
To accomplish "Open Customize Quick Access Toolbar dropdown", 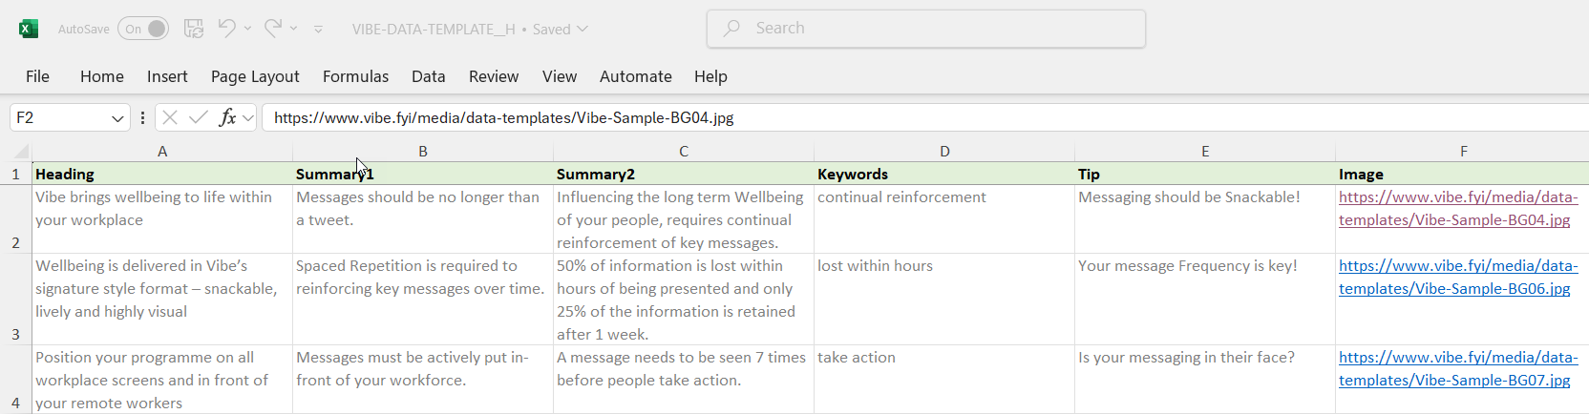I will 318,30.
